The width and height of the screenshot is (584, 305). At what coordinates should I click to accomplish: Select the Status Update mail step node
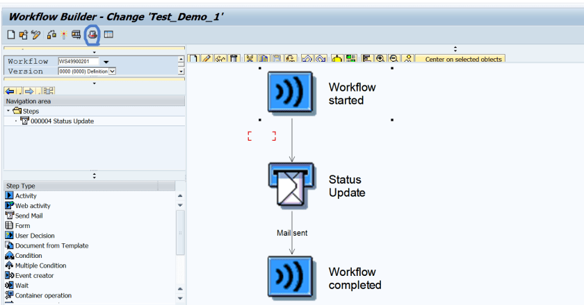click(x=291, y=185)
